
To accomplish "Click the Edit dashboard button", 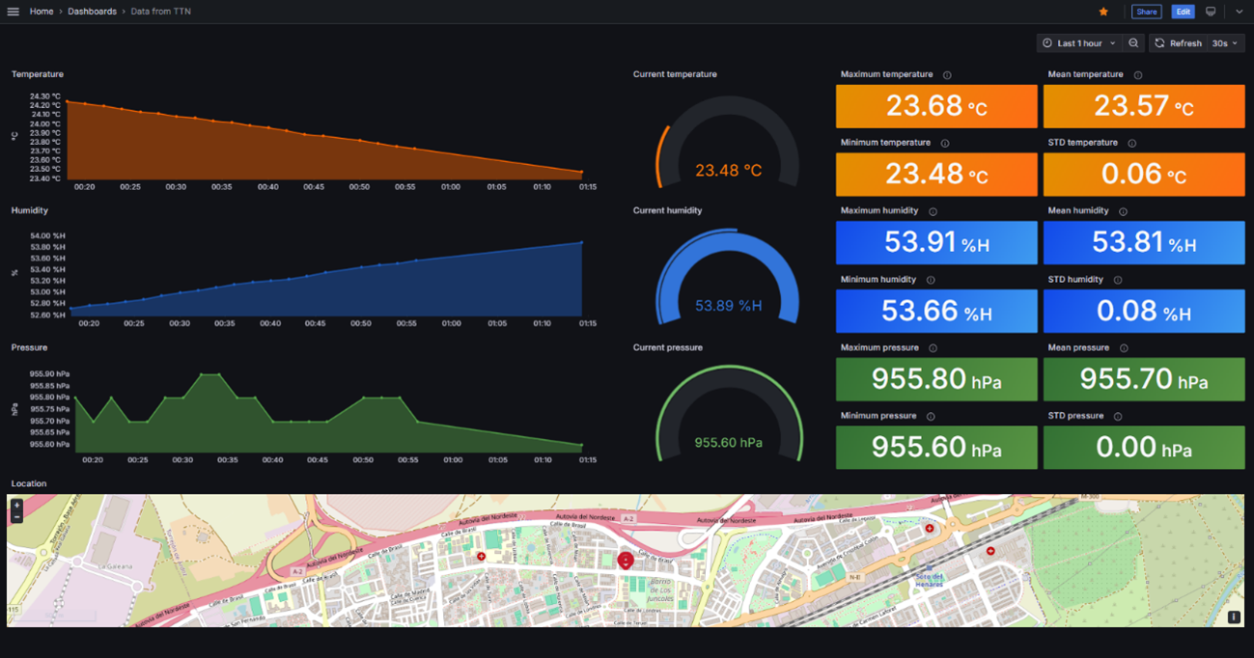I will [x=1183, y=12].
